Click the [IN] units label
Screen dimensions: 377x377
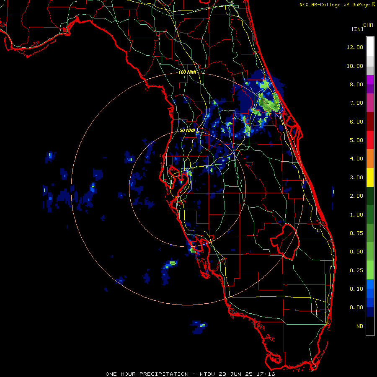[x=357, y=29]
